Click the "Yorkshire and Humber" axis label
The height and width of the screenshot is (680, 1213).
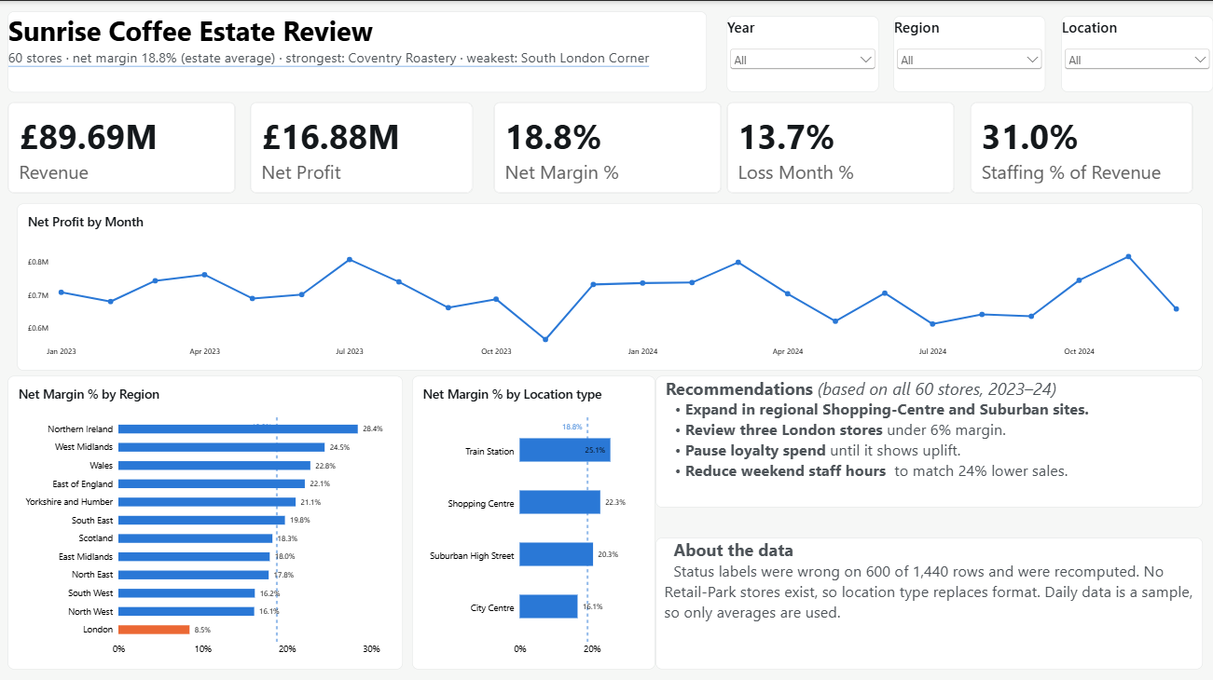(x=69, y=502)
